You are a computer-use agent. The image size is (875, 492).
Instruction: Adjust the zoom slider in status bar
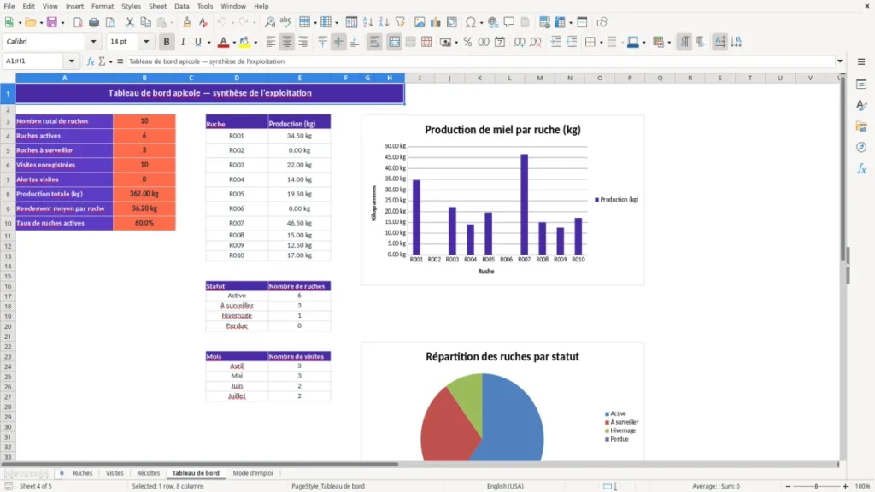pyautogui.click(x=816, y=486)
